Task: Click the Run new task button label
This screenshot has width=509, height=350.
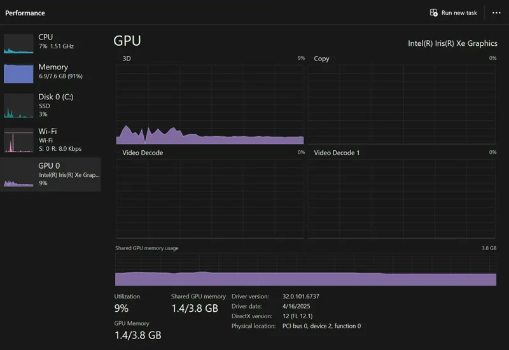Action: [x=459, y=13]
